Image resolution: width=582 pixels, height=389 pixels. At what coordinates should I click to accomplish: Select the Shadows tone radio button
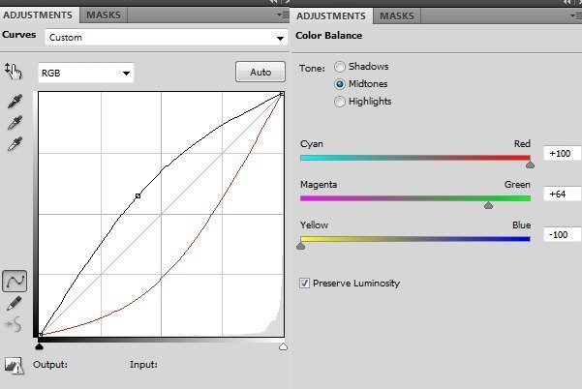coord(339,67)
